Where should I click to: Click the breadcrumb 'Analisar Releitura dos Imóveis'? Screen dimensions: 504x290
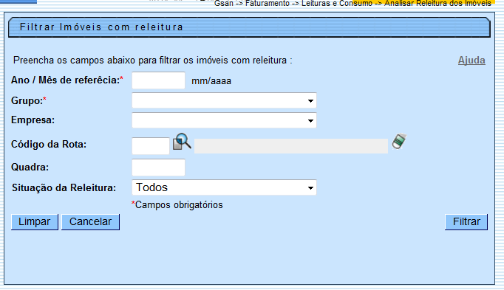click(x=437, y=4)
